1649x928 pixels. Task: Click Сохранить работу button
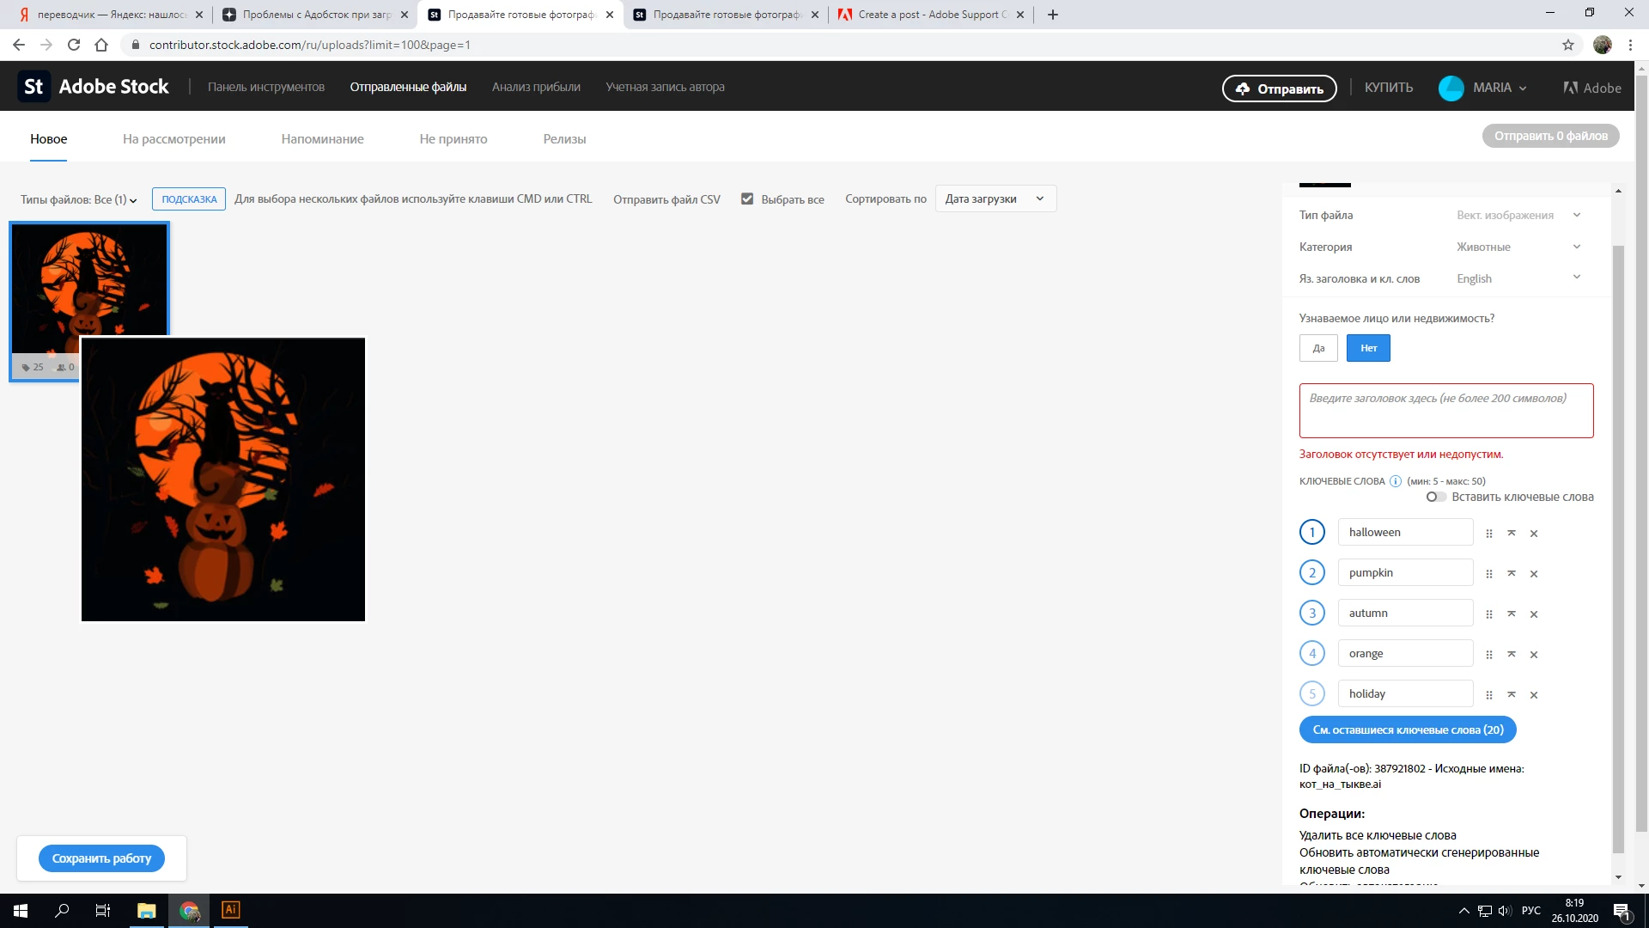click(101, 858)
